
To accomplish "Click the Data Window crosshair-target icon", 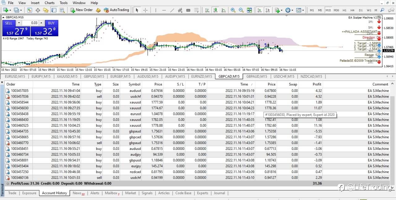I will pyautogui.click(x=38, y=10).
